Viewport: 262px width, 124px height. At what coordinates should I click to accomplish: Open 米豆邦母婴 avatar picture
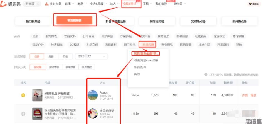[93, 113]
